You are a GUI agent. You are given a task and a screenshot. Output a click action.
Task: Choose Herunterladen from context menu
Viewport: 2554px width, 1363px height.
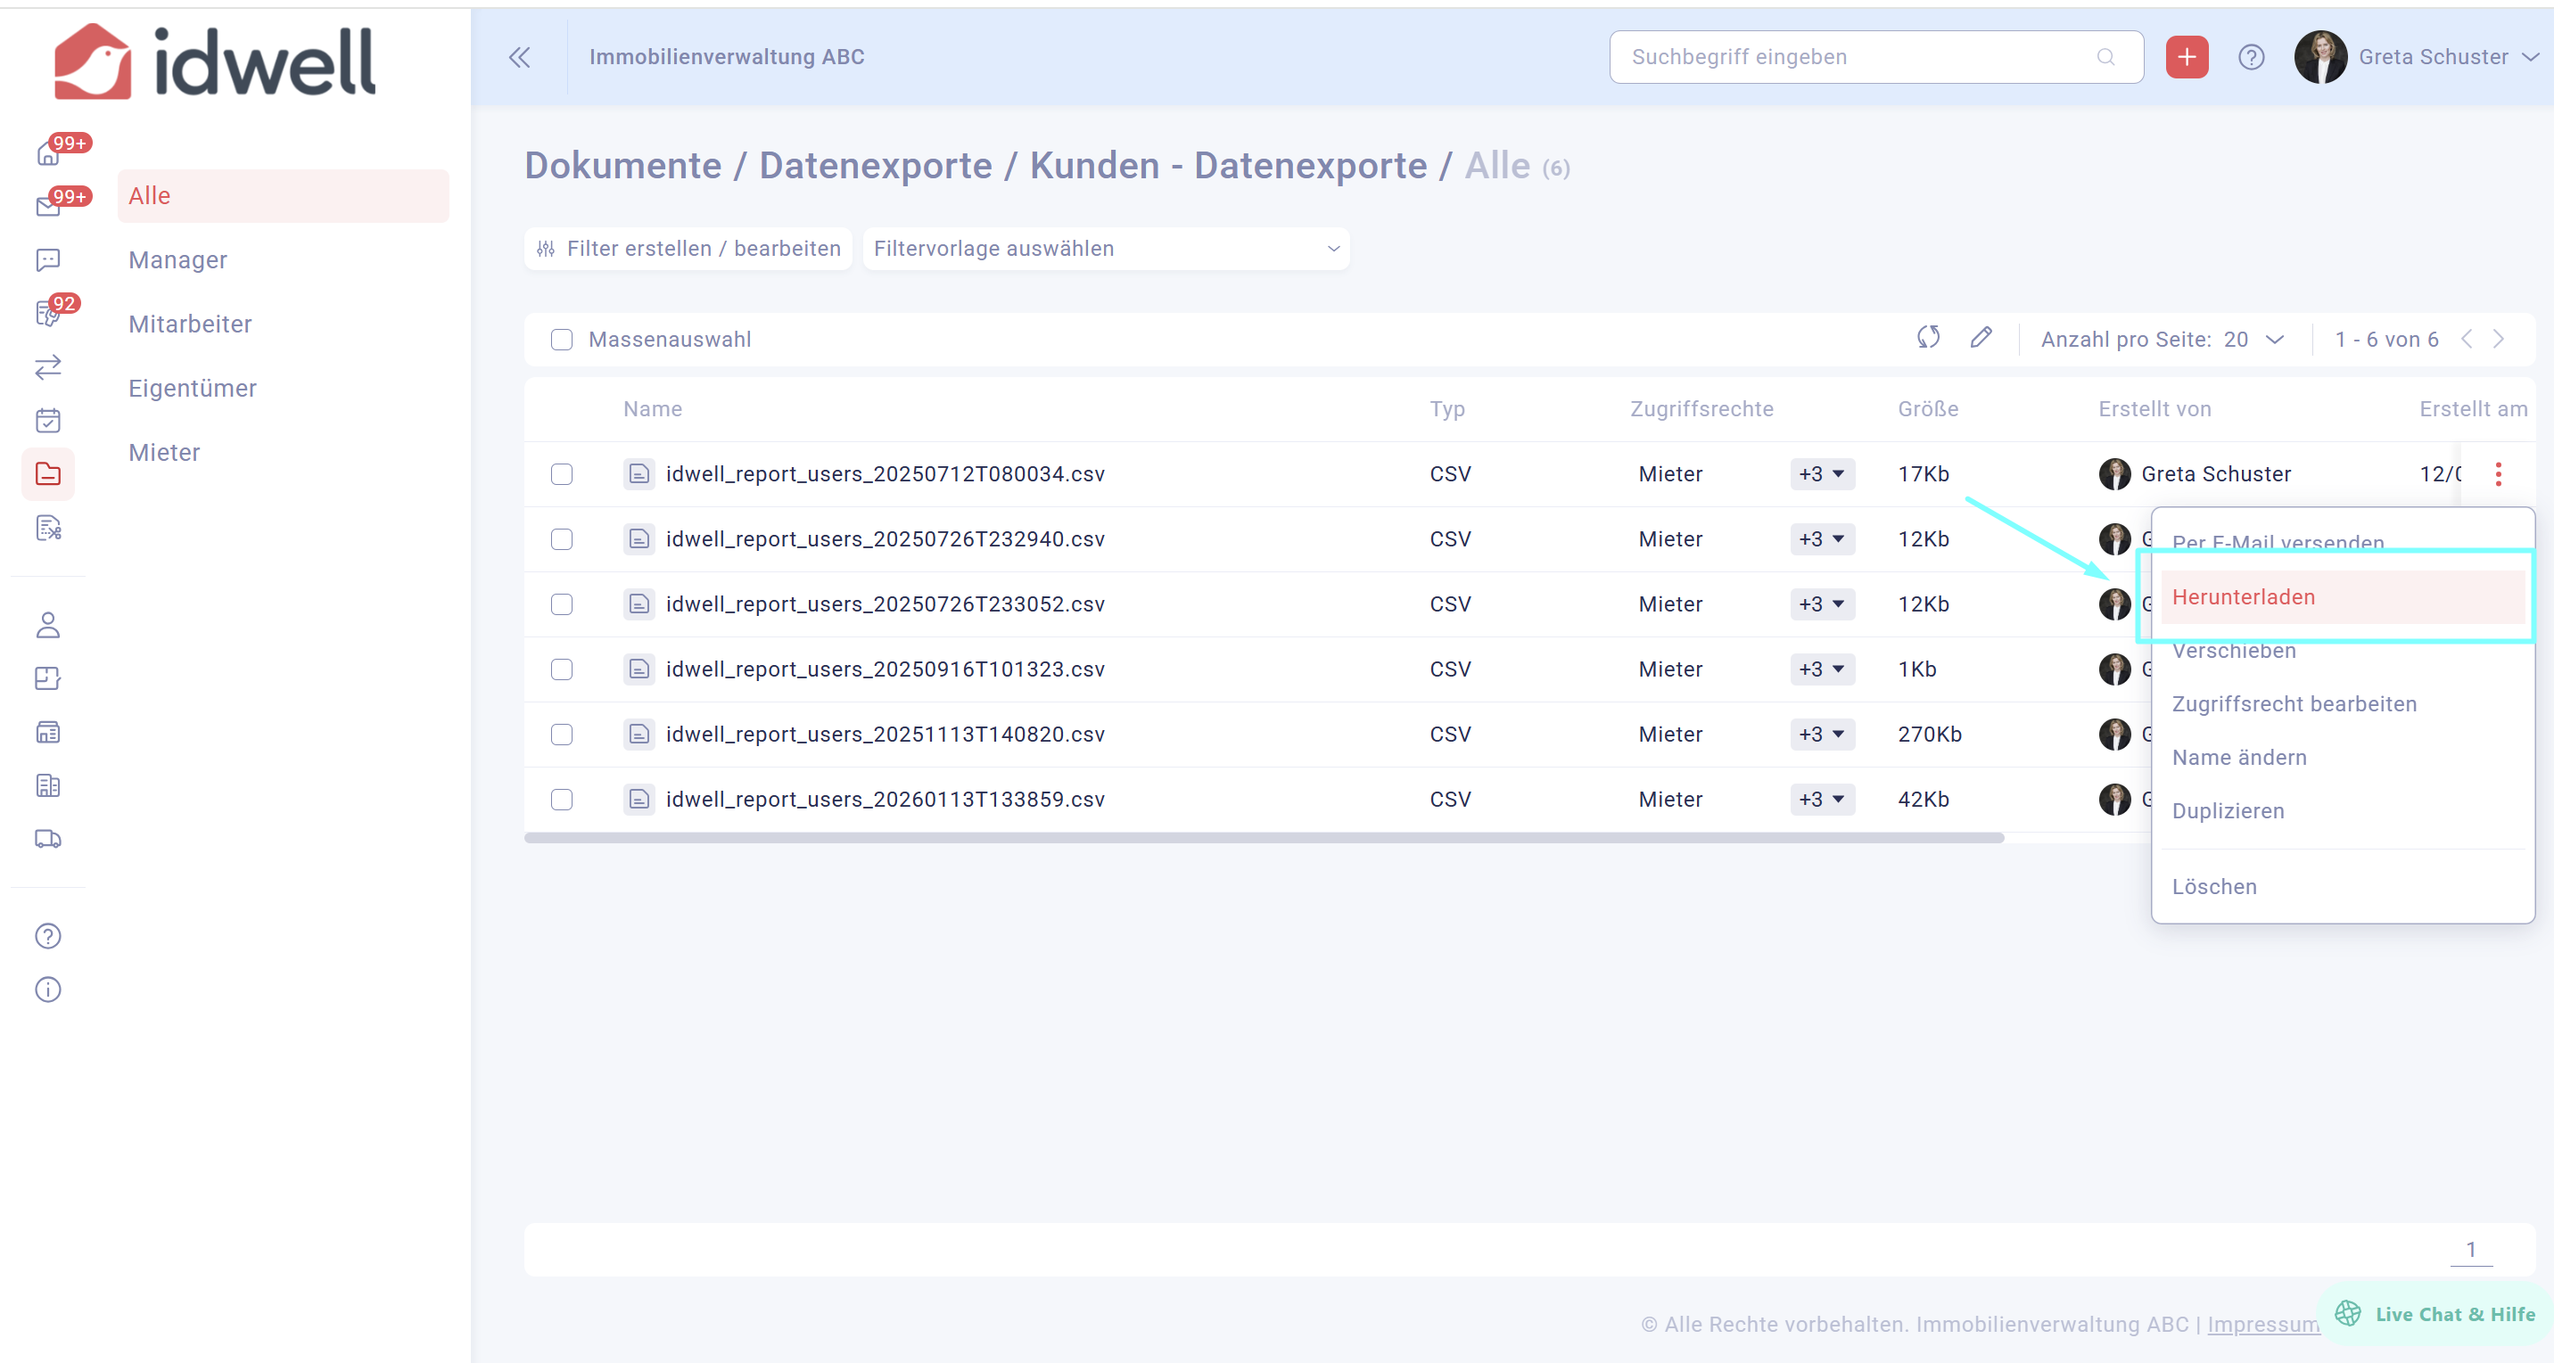(2243, 596)
